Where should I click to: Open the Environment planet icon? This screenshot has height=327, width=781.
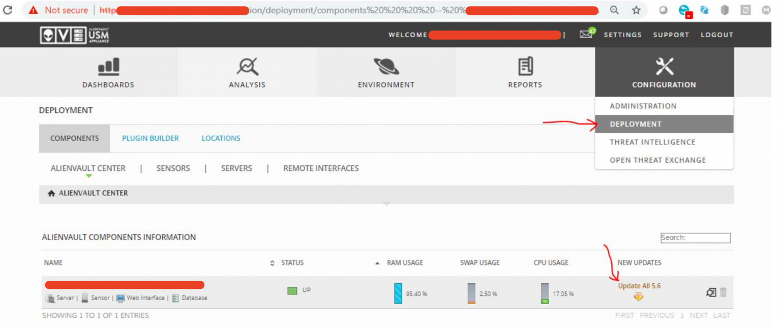[x=386, y=67]
